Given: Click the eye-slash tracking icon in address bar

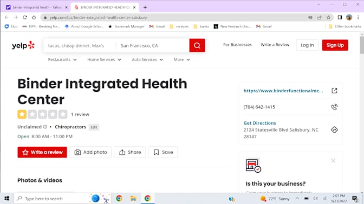Looking at the screenshot, I should pos(310,17).
